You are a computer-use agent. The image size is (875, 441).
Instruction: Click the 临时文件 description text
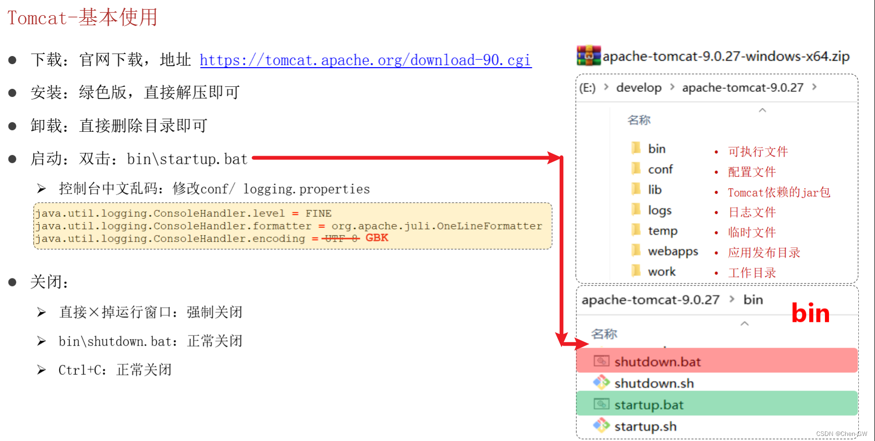pyautogui.click(x=752, y=232)
